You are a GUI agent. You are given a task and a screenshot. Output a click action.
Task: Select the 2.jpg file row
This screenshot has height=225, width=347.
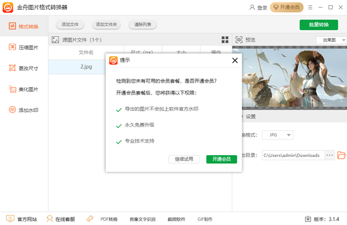click(x=140, y=67)
